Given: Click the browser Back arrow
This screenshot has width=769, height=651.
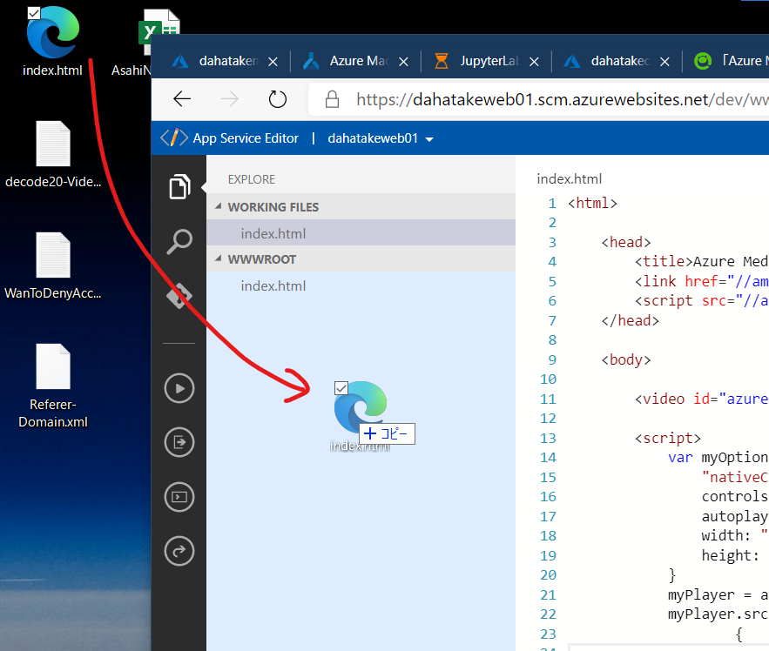Looking at the screenshot, I should click(x=182, y=99).
